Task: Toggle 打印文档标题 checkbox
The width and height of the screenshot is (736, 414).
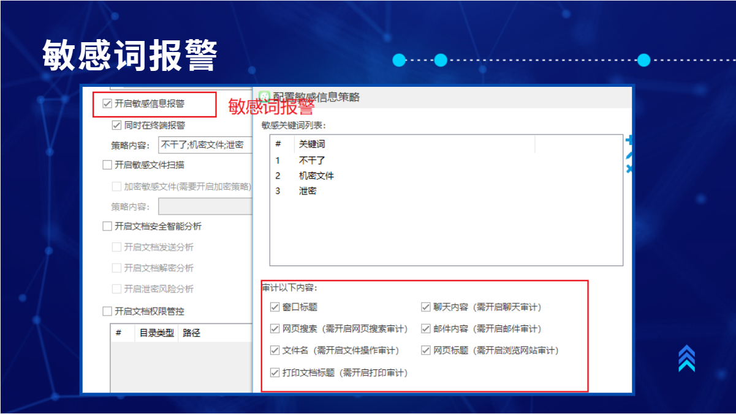Action: (275, 372)
